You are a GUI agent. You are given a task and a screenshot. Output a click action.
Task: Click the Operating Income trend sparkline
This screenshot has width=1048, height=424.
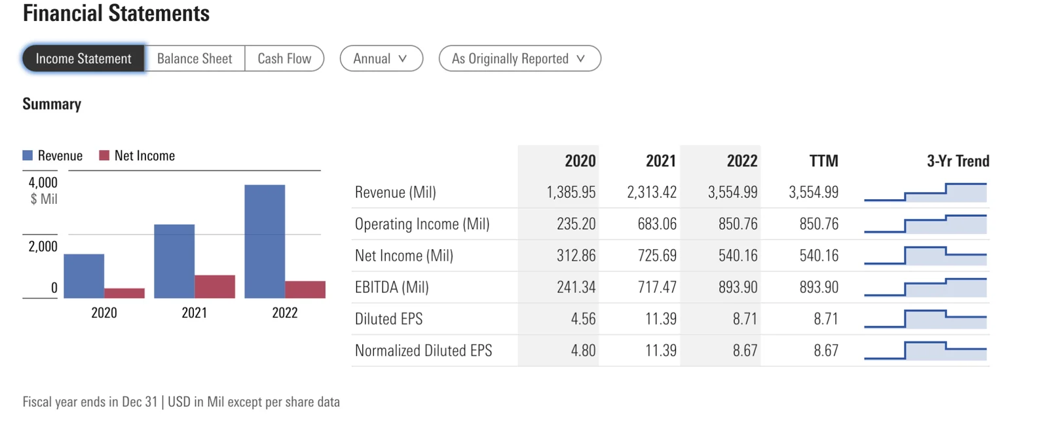coord(925,224)
